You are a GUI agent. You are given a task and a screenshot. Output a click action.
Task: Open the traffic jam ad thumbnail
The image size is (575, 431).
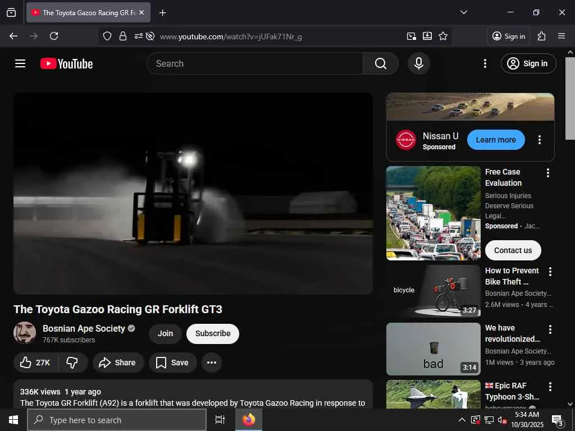click(x=433, y=213)
